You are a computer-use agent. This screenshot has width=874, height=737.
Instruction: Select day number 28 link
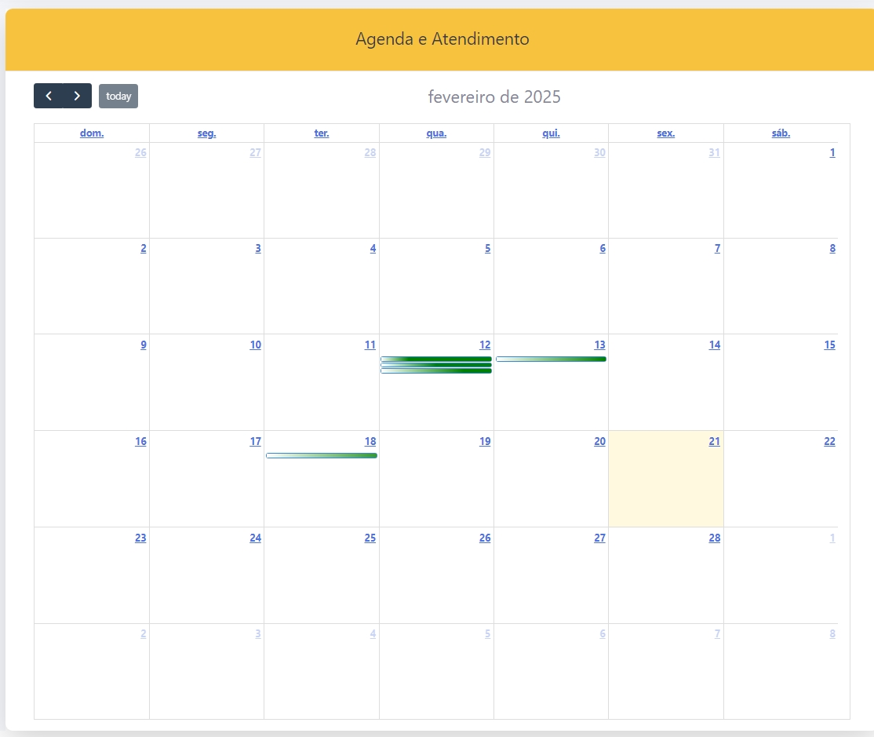click(714, 538)
